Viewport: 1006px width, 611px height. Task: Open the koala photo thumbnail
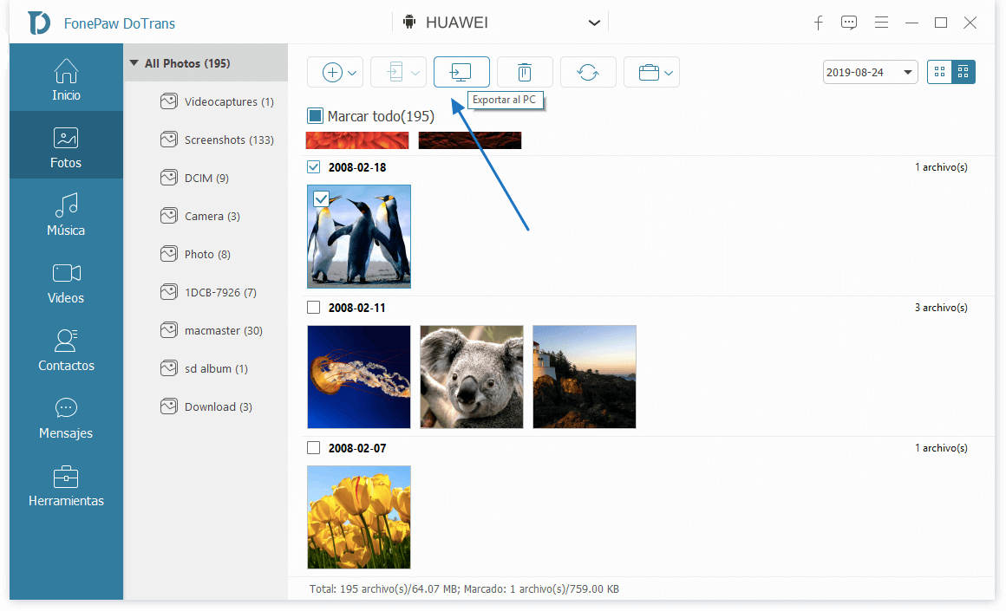tap(471, 377)
